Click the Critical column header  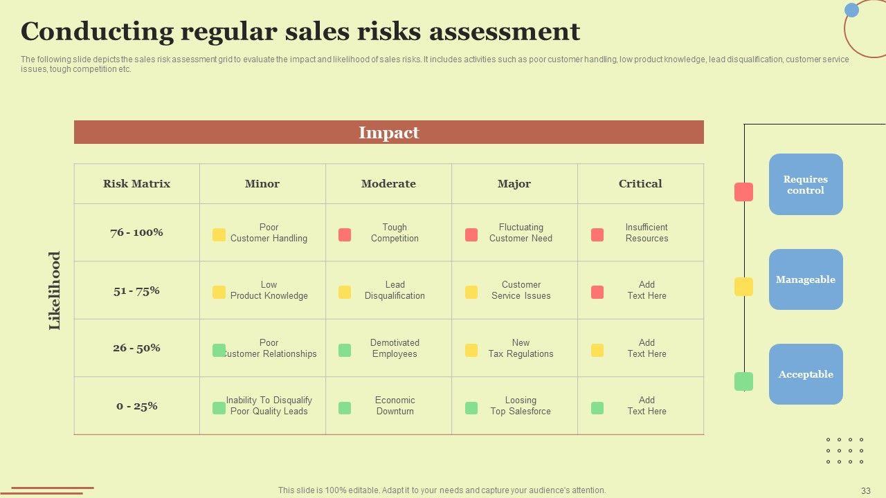640,184
